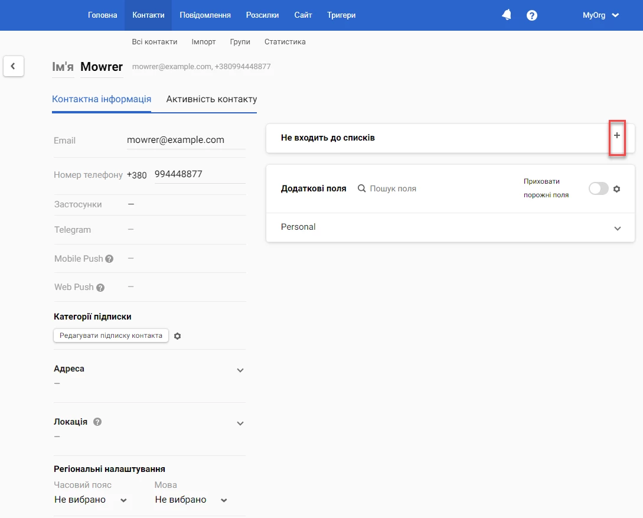This screenshot has height=518, width=643.
Task: Edit the Email field mowrer@example.com
Action: [186, 140]
